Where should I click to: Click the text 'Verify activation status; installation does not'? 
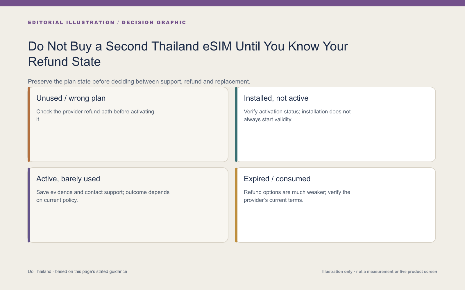tap(297, 112)
